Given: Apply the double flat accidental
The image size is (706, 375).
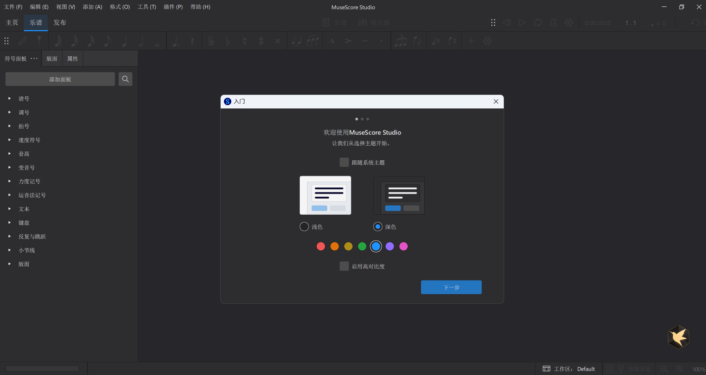Looking at the screenshot, I should click(211, 41).
